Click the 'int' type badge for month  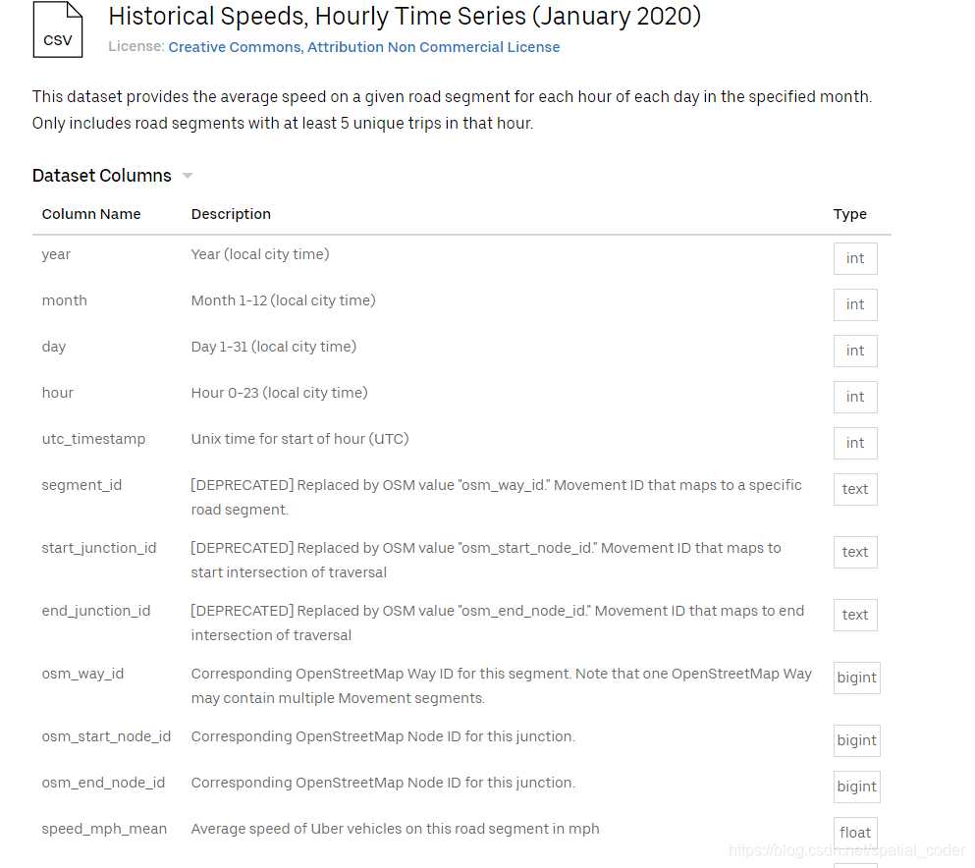pos(855,304)
